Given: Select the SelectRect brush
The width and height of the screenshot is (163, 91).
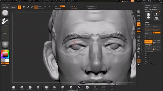Looking at the screenshot, I should point(112,88).
